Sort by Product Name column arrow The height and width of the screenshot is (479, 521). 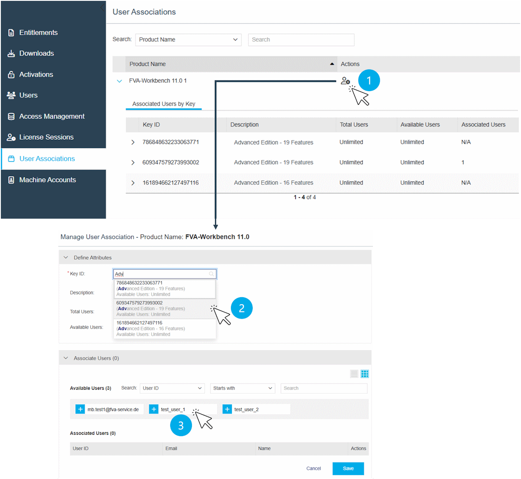click(x=332, y=64)
